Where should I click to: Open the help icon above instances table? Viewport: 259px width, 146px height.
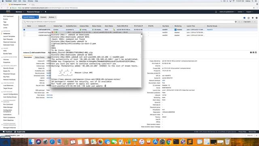257,18
